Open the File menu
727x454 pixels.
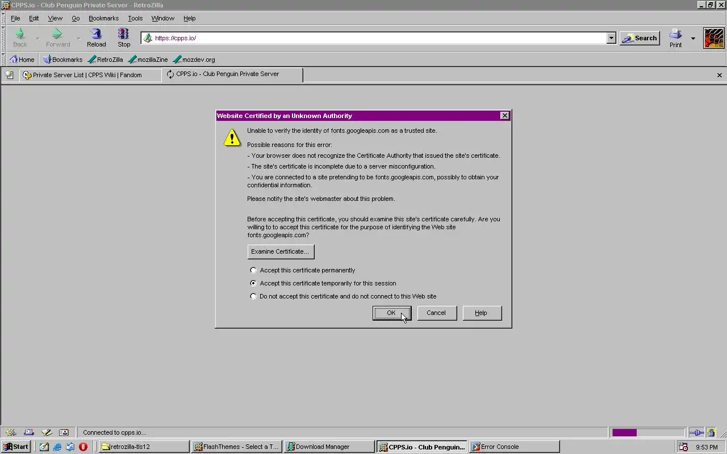(15, 18)
